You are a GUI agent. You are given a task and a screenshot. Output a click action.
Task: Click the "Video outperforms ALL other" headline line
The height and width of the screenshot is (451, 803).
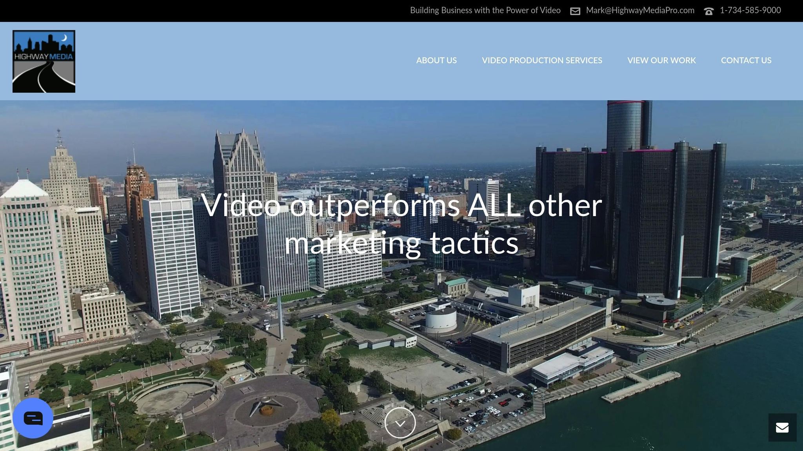(x=401, y=206)
